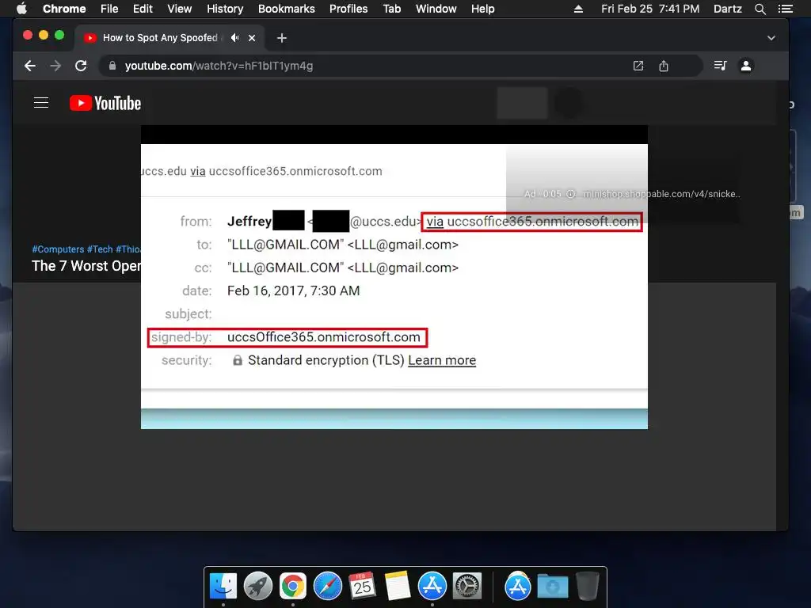The height and width of the screenshot is (608, 811).
Task: Open the Profiles menu
Action: tap(348, 9)
